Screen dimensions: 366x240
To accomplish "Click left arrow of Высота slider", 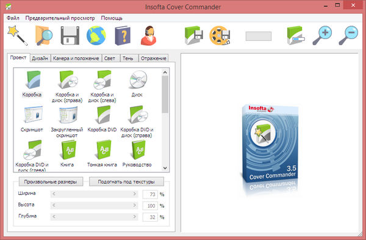I will [x=54, y=205].
